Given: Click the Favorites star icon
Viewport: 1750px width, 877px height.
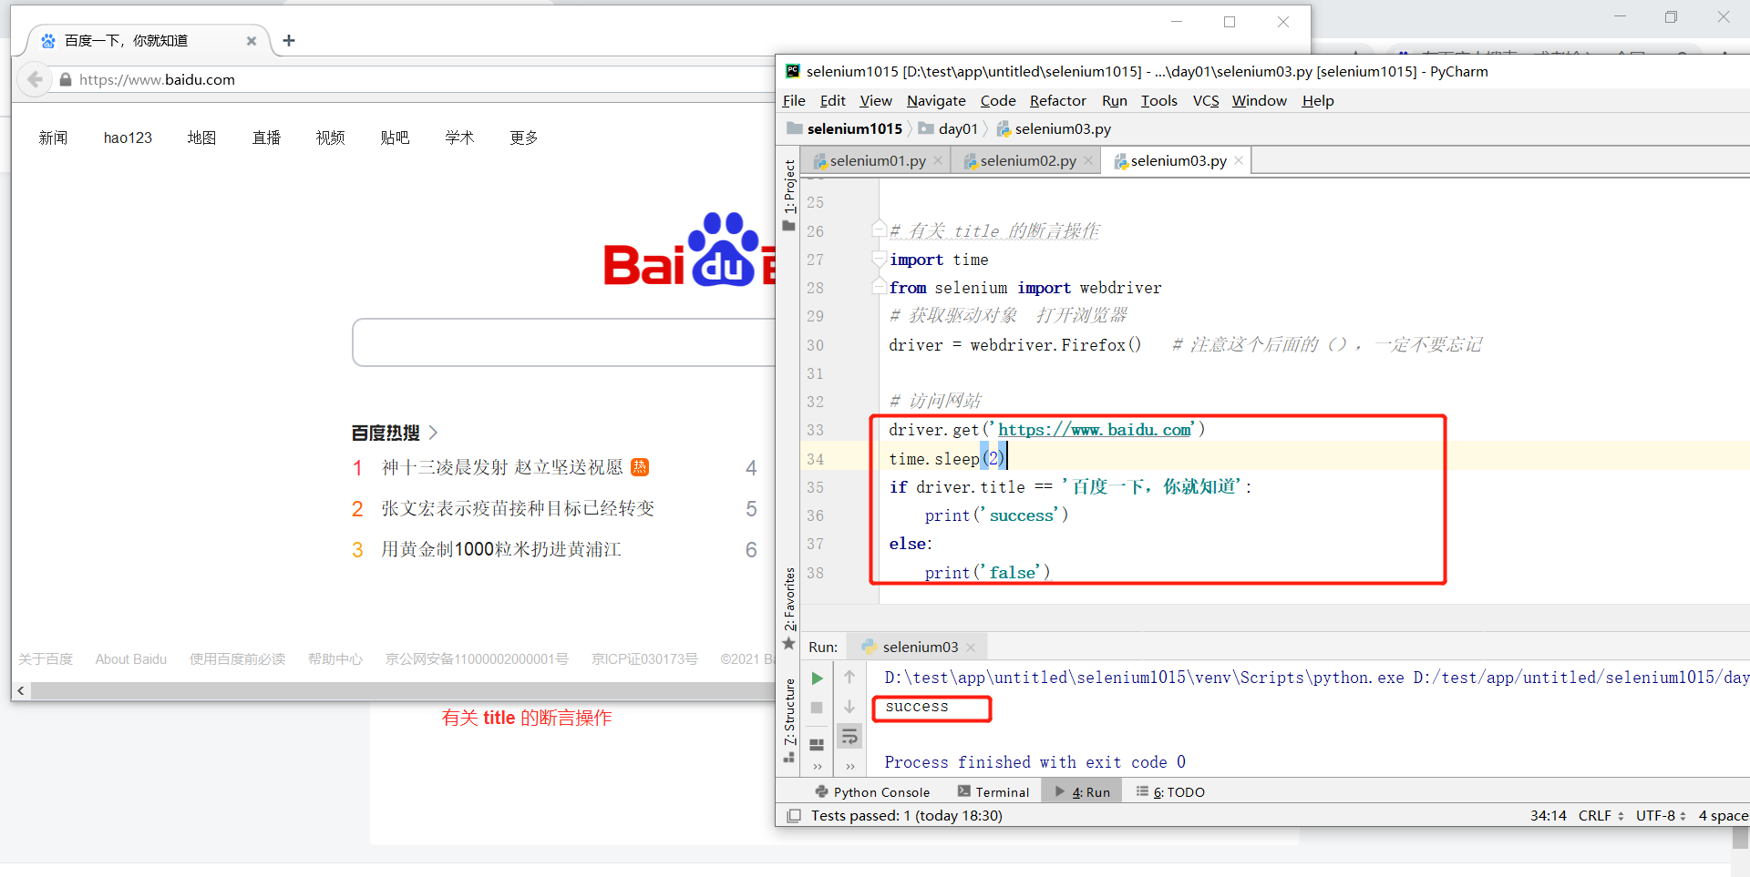Looking at the screenshot, I should pos(789,644).
